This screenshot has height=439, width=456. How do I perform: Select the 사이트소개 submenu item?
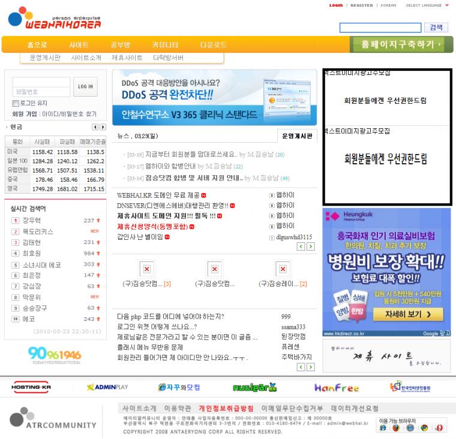tap(86, 58)
